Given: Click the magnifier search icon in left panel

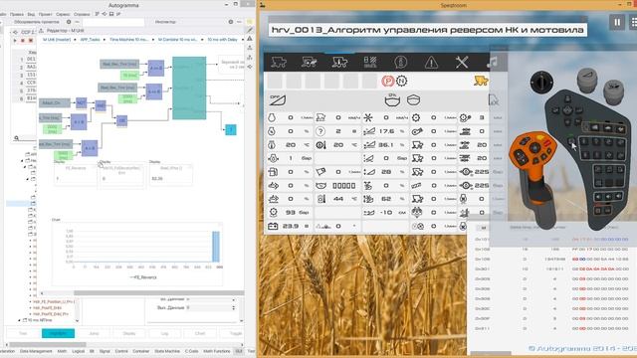Looking at the screenshot, I should click(x=17, y=138).
